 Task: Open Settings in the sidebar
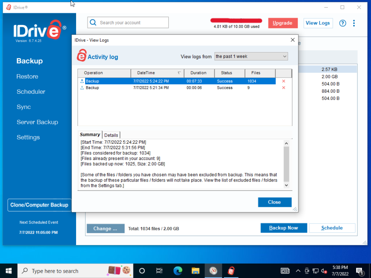[x=28, y=137]
